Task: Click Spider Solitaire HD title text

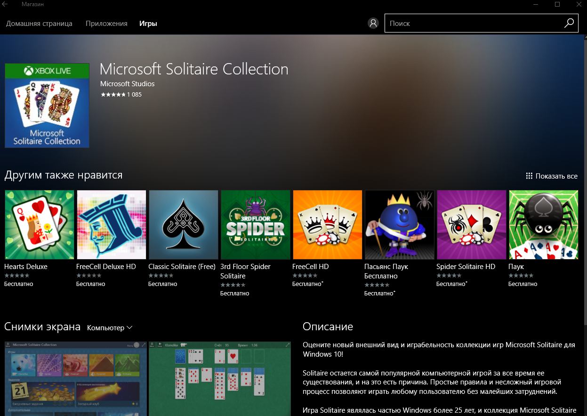Action: 466,267
